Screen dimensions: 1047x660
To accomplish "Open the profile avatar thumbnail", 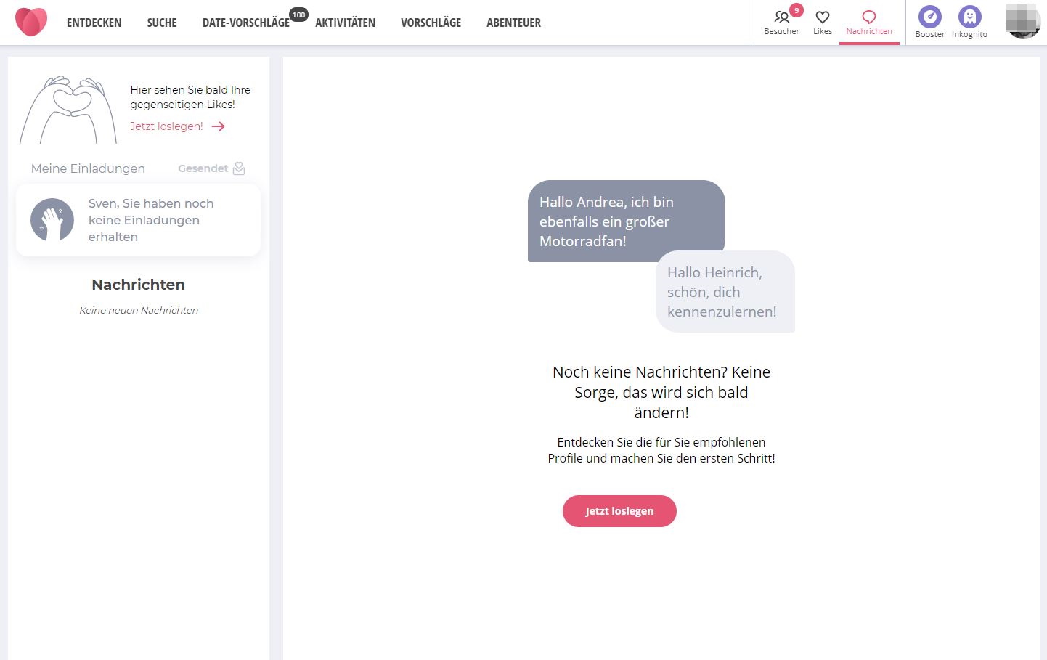I will point(1023,21).
